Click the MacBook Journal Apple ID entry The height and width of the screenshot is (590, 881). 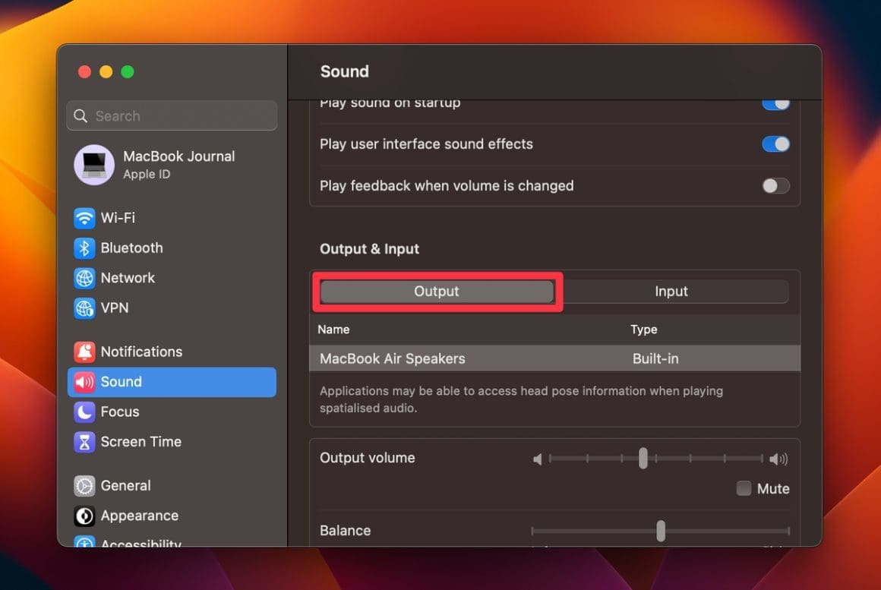(x=171, y=164)
